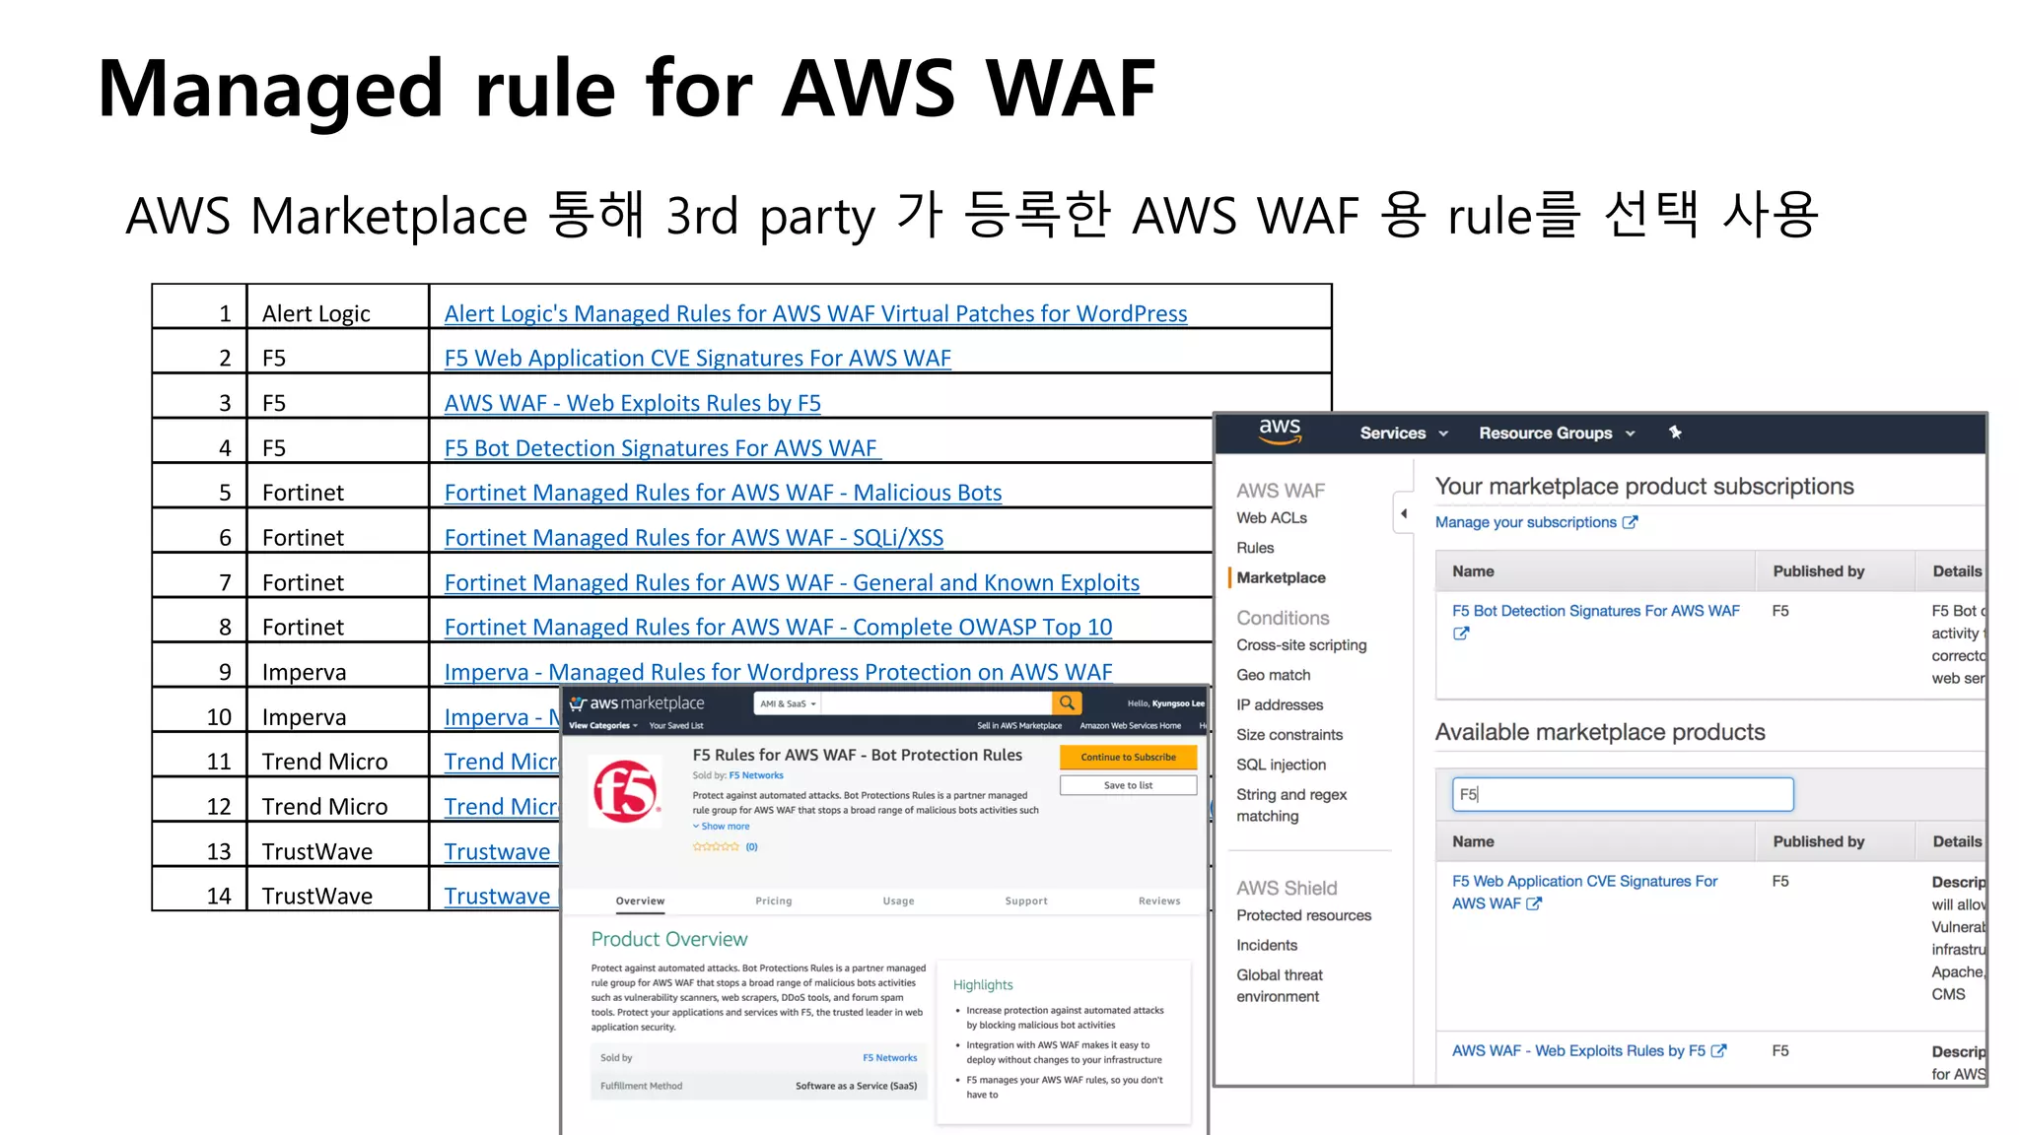Click the Alert Logic vendor cell
Screen dimensions: 2019x1135
pos(337,306)
